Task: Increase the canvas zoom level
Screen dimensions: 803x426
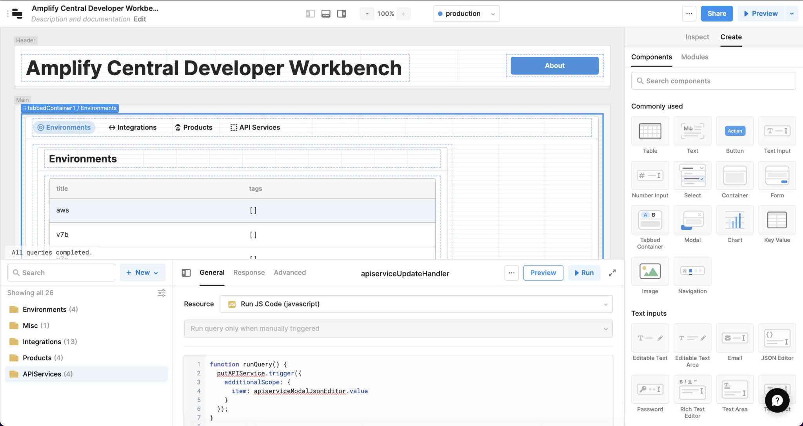Action: (x=403, y=13)
